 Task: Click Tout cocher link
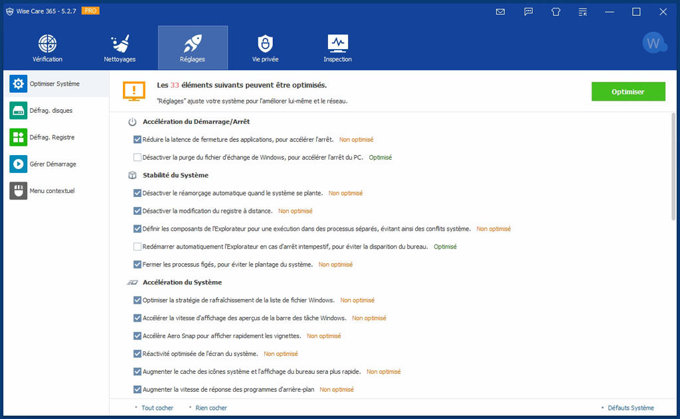pyautogui.click(x=157, y=408)
